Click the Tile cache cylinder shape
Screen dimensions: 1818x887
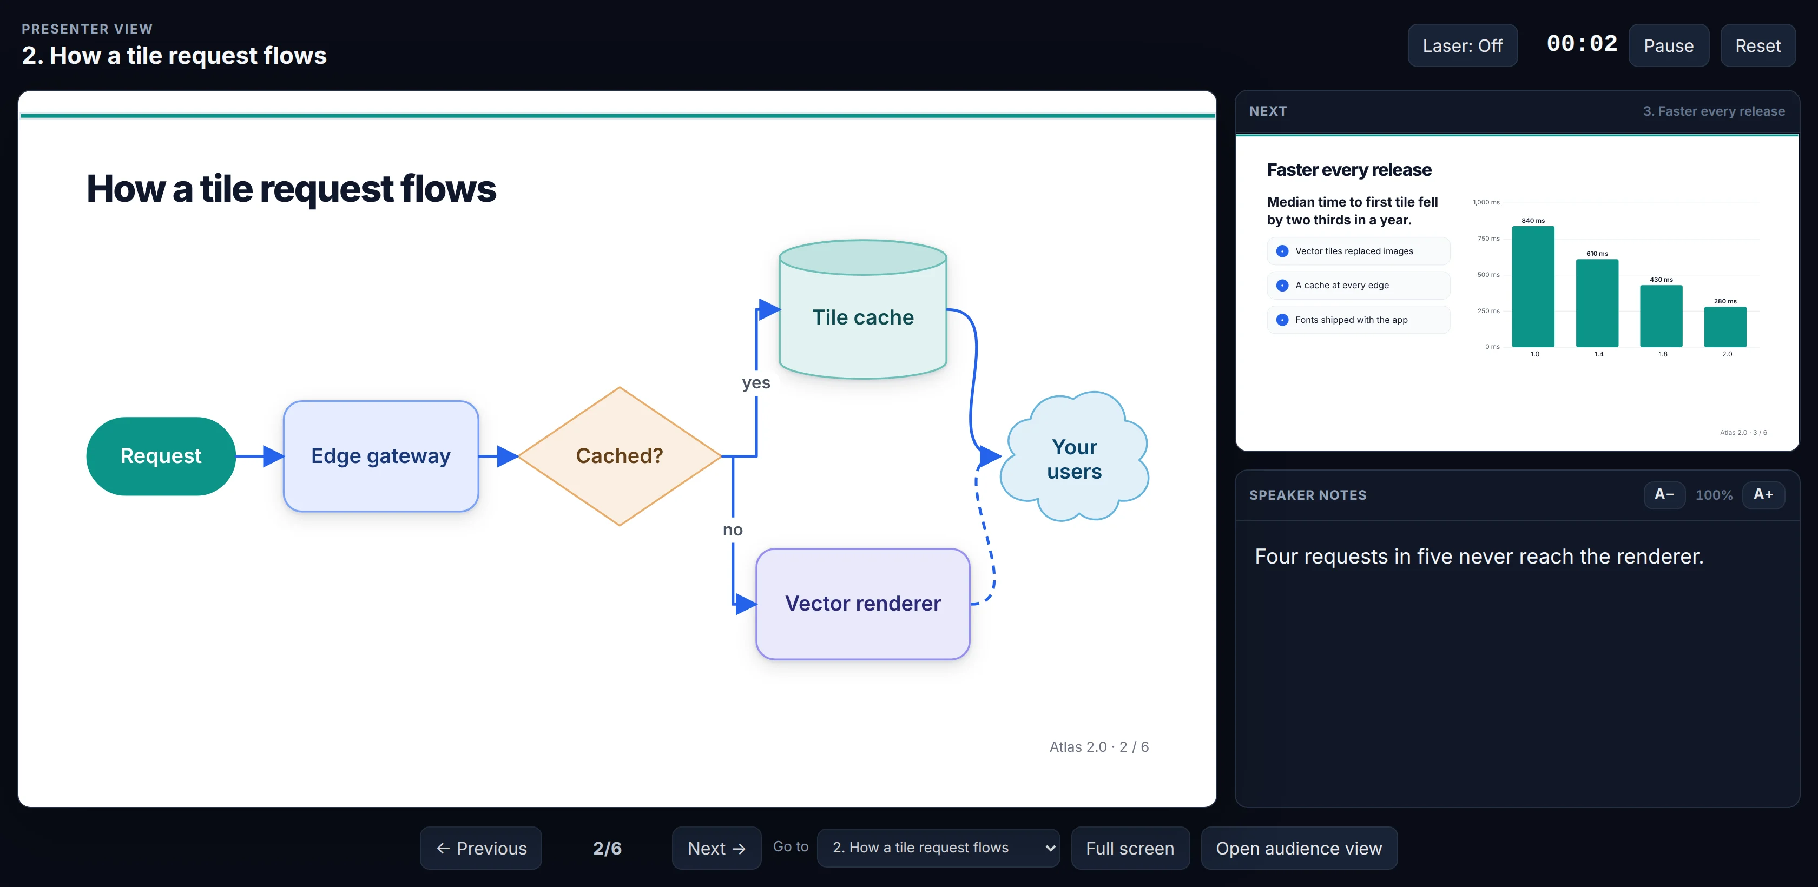pyautogui.click(x=862, y=310)
